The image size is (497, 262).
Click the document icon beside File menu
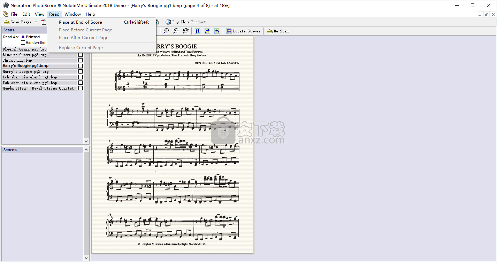tap(5, 14)
